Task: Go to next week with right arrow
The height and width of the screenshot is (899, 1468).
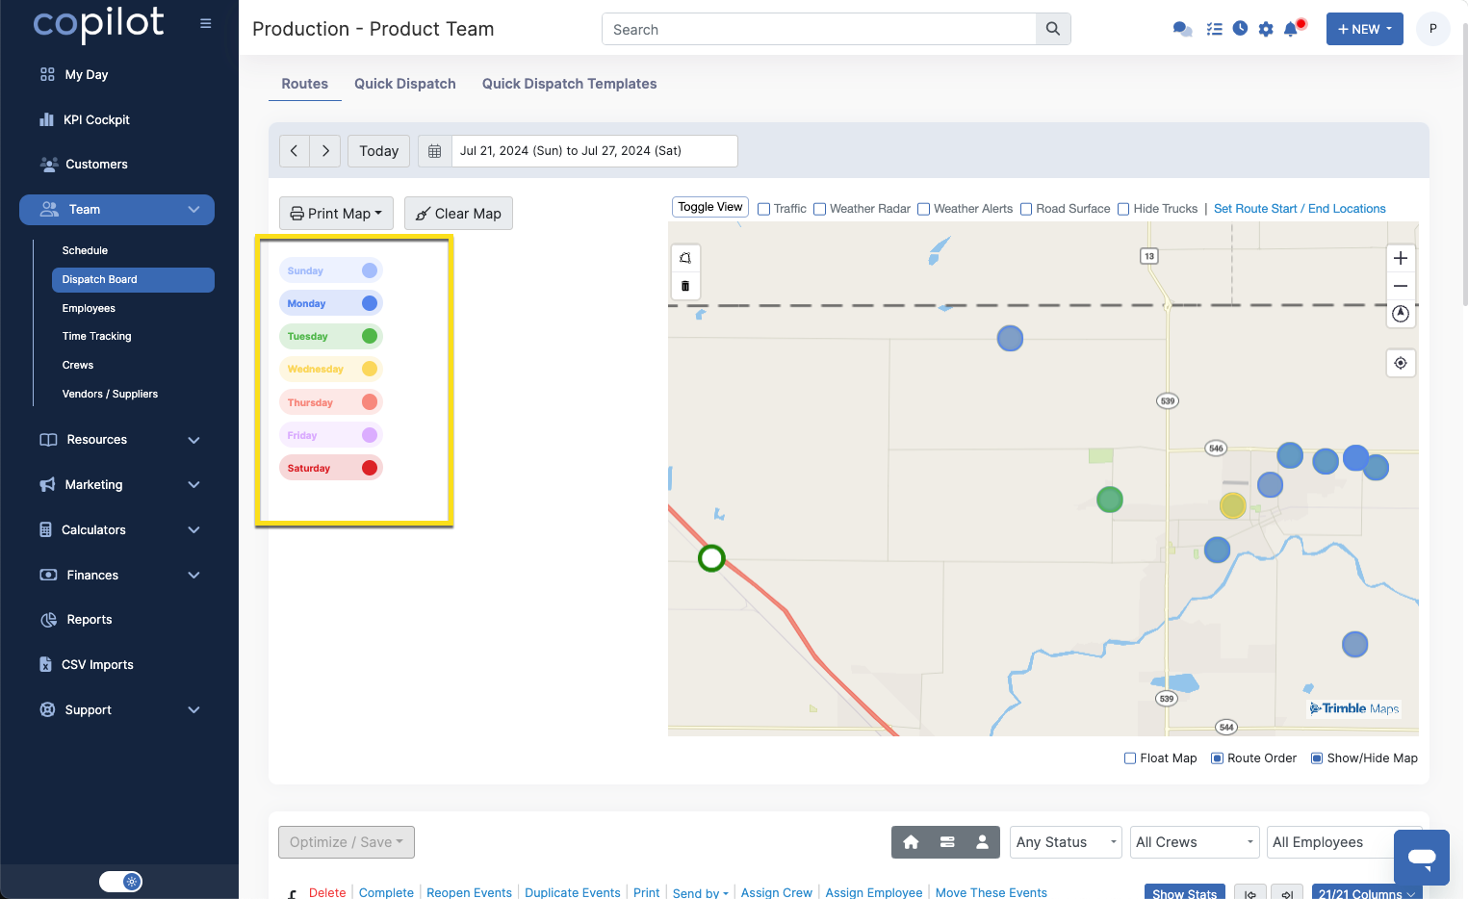Action: 325,151
